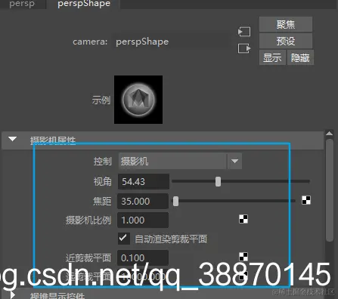Click the 示例 sample swatch thumbnail
Screen dimensions: 338x299
[138, 100]
